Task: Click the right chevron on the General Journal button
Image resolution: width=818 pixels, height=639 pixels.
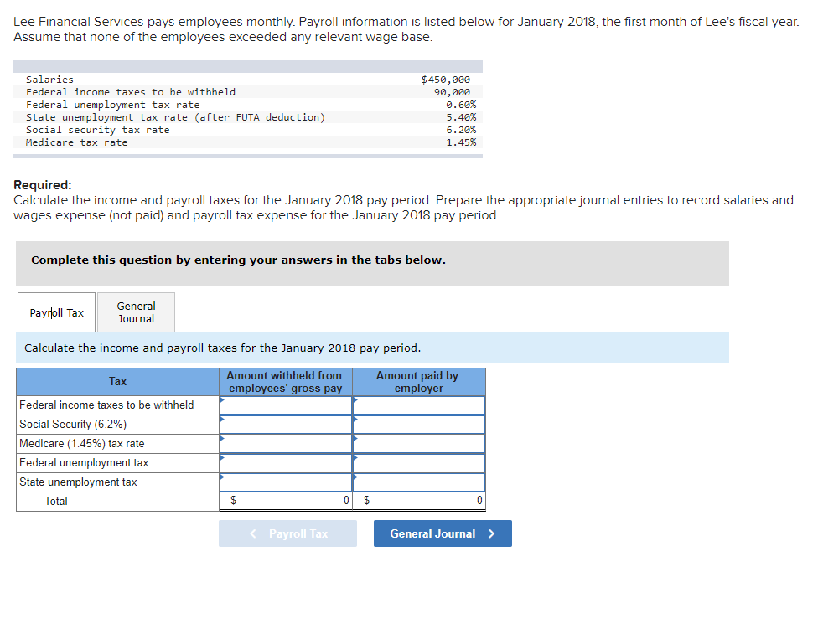Action: (x=491, y=533)
